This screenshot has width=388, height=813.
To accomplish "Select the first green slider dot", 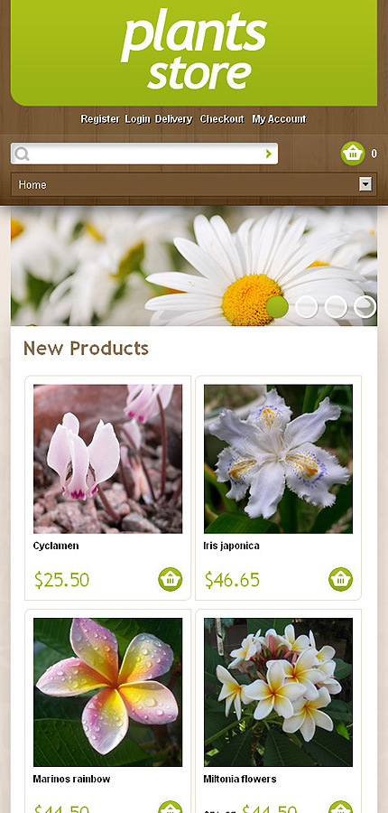I will [277, 307].
